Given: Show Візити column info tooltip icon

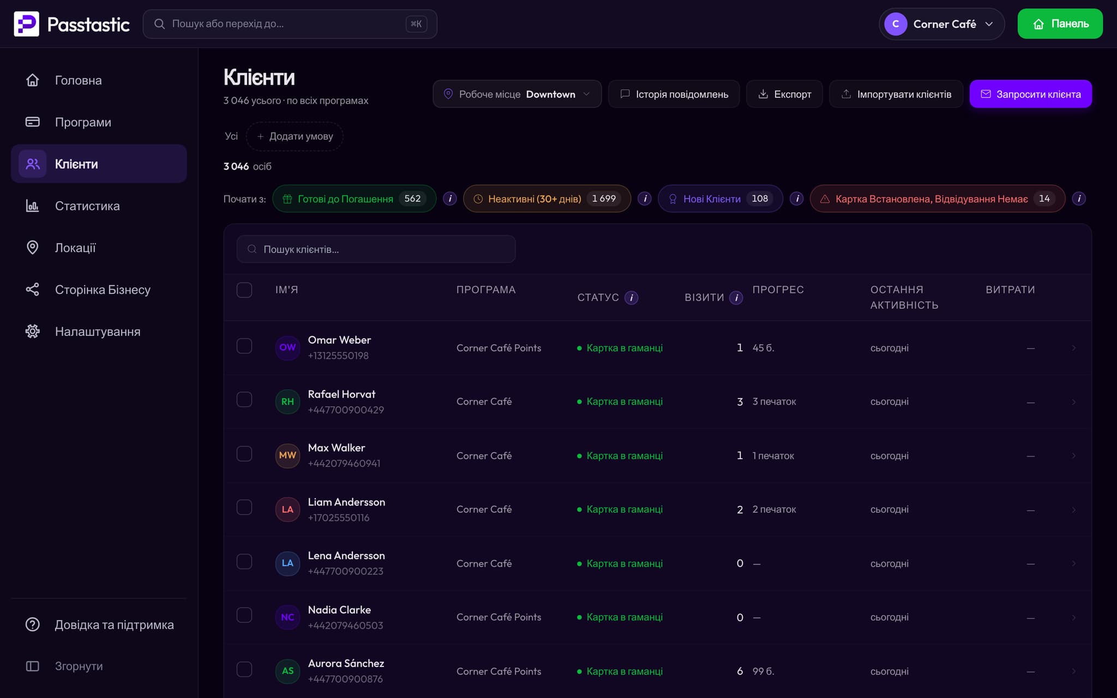Looking at the screenshot, I should pyautogui.click(x=736, y=298).
